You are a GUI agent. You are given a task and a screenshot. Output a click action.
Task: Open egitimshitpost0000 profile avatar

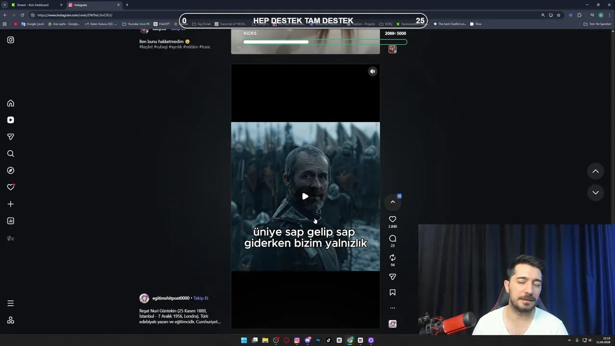click(144, 298)
